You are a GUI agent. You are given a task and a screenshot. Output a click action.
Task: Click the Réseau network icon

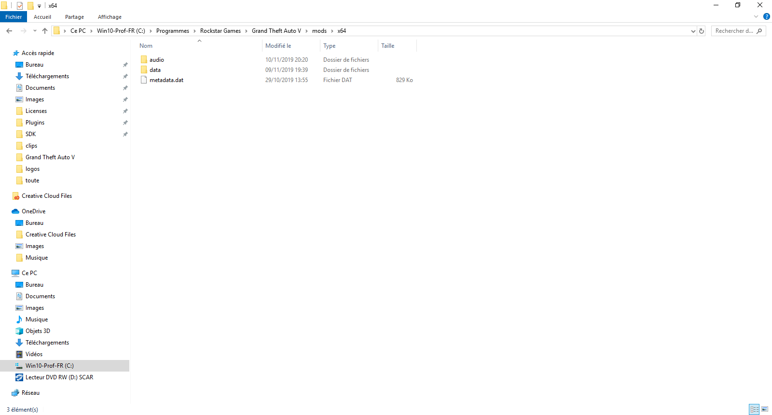pyautogui.click(x=15, y=393)
